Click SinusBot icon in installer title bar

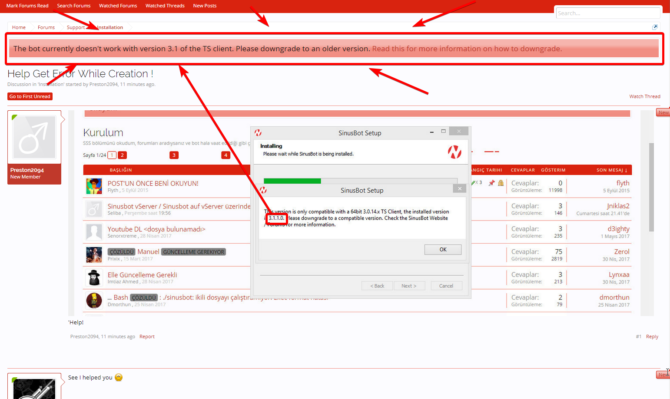coord(258,133)
